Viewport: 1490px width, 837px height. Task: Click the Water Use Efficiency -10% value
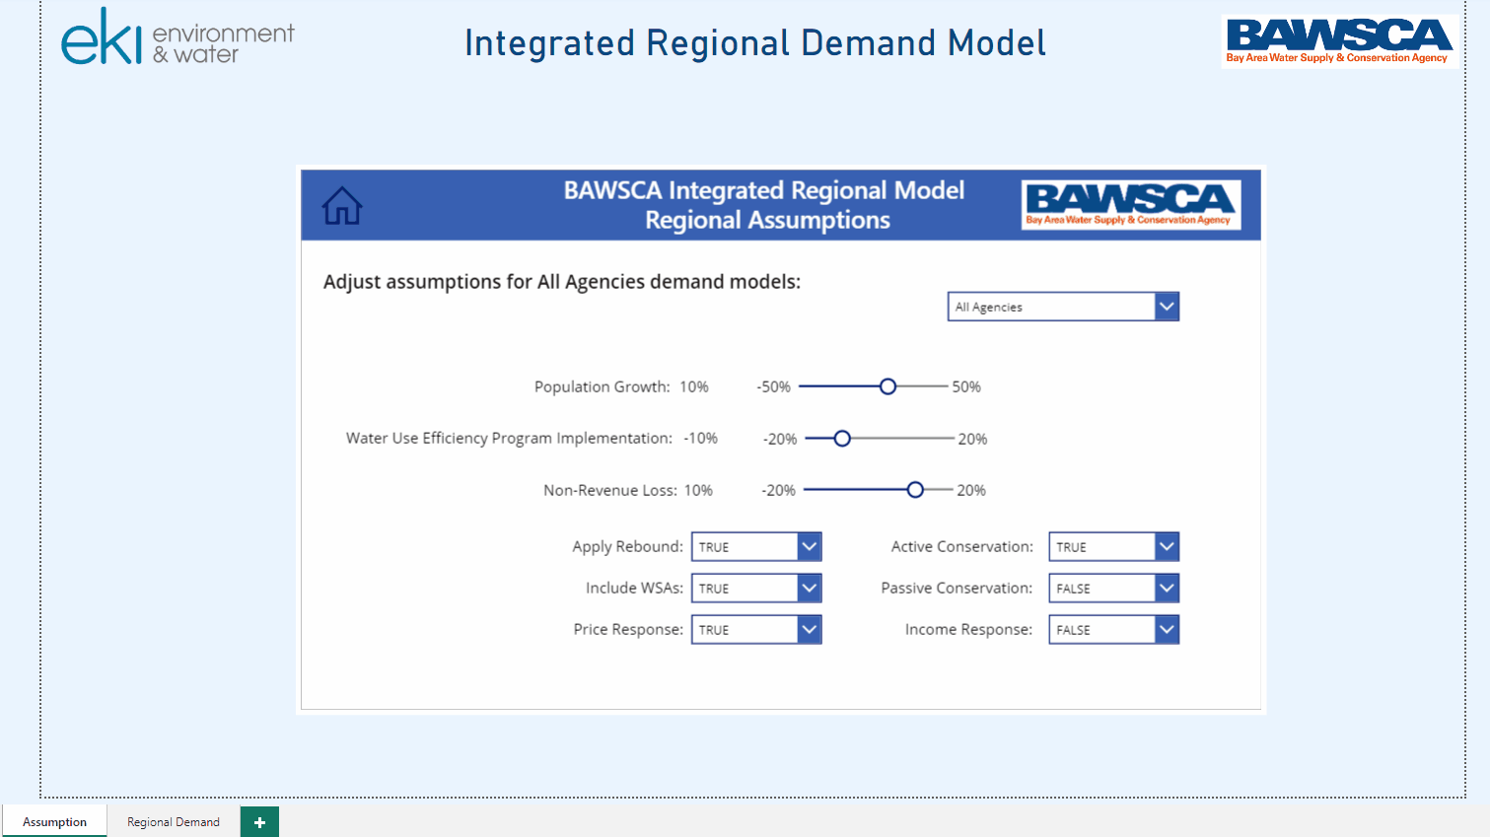point(701,438)
